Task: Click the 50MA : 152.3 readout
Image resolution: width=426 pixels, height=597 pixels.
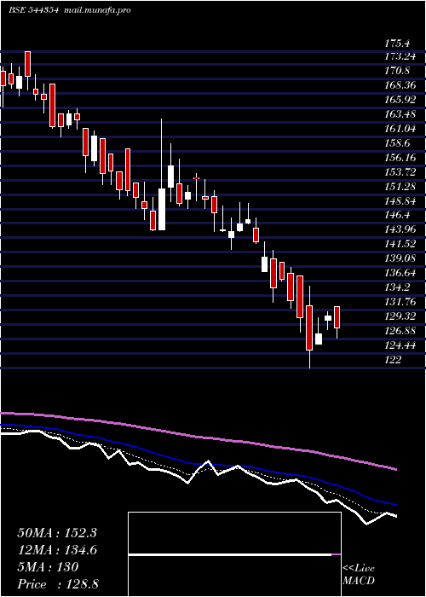Action: (57, 533)
